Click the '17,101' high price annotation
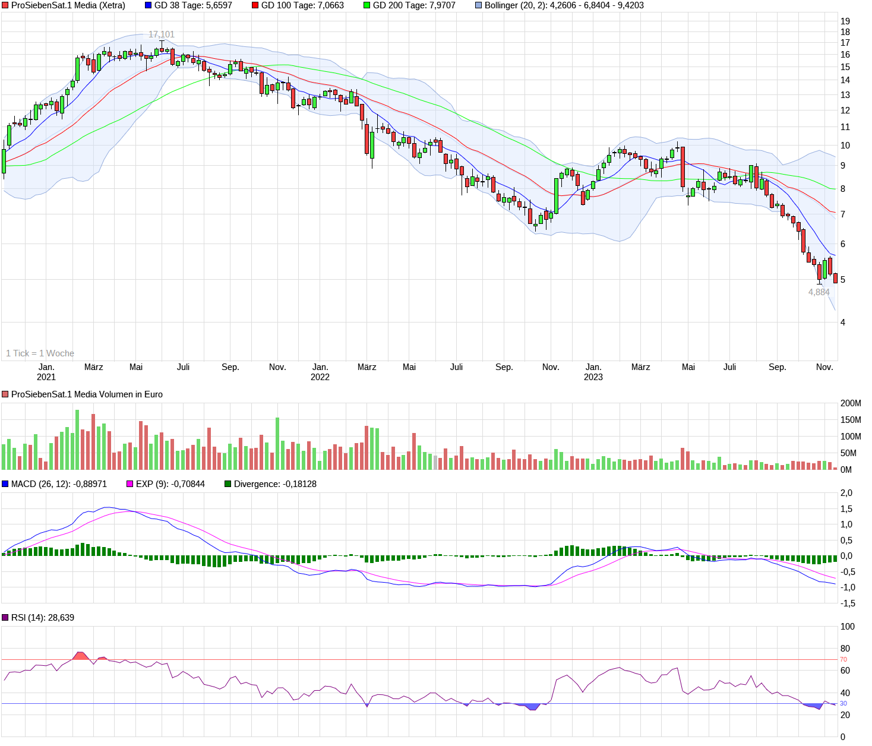 click(162, 34)
